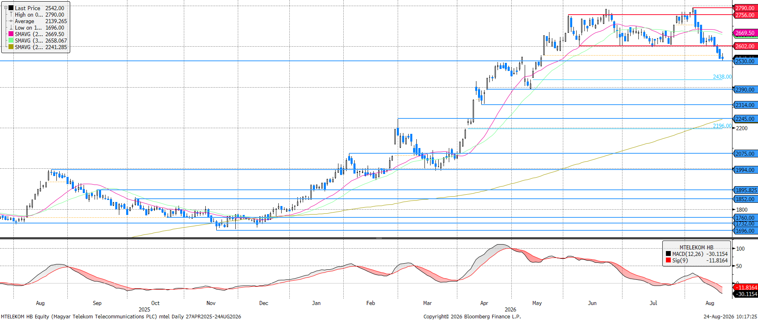Select the olive SMAVG color swatch
The image size is (758, 320).
11,47
